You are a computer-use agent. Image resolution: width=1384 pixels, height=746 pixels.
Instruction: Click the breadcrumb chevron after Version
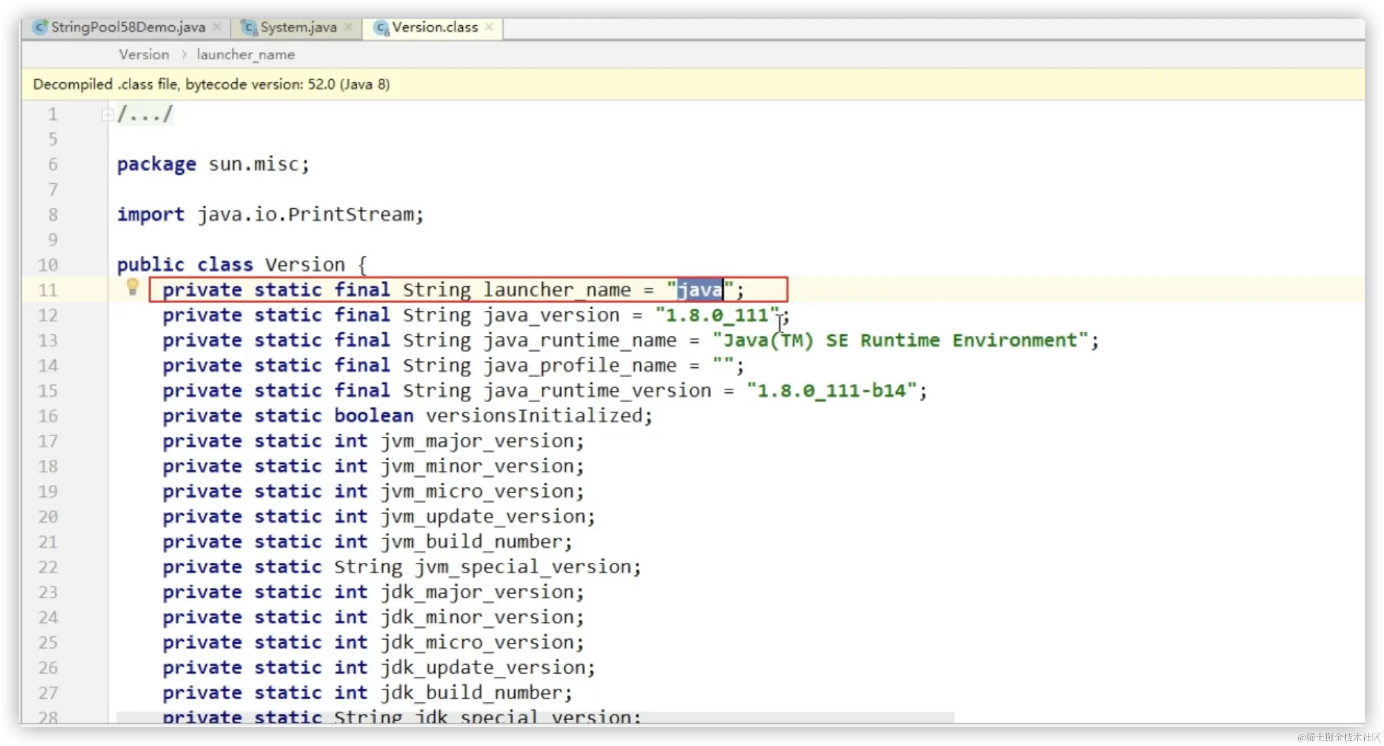pos(184,55)
